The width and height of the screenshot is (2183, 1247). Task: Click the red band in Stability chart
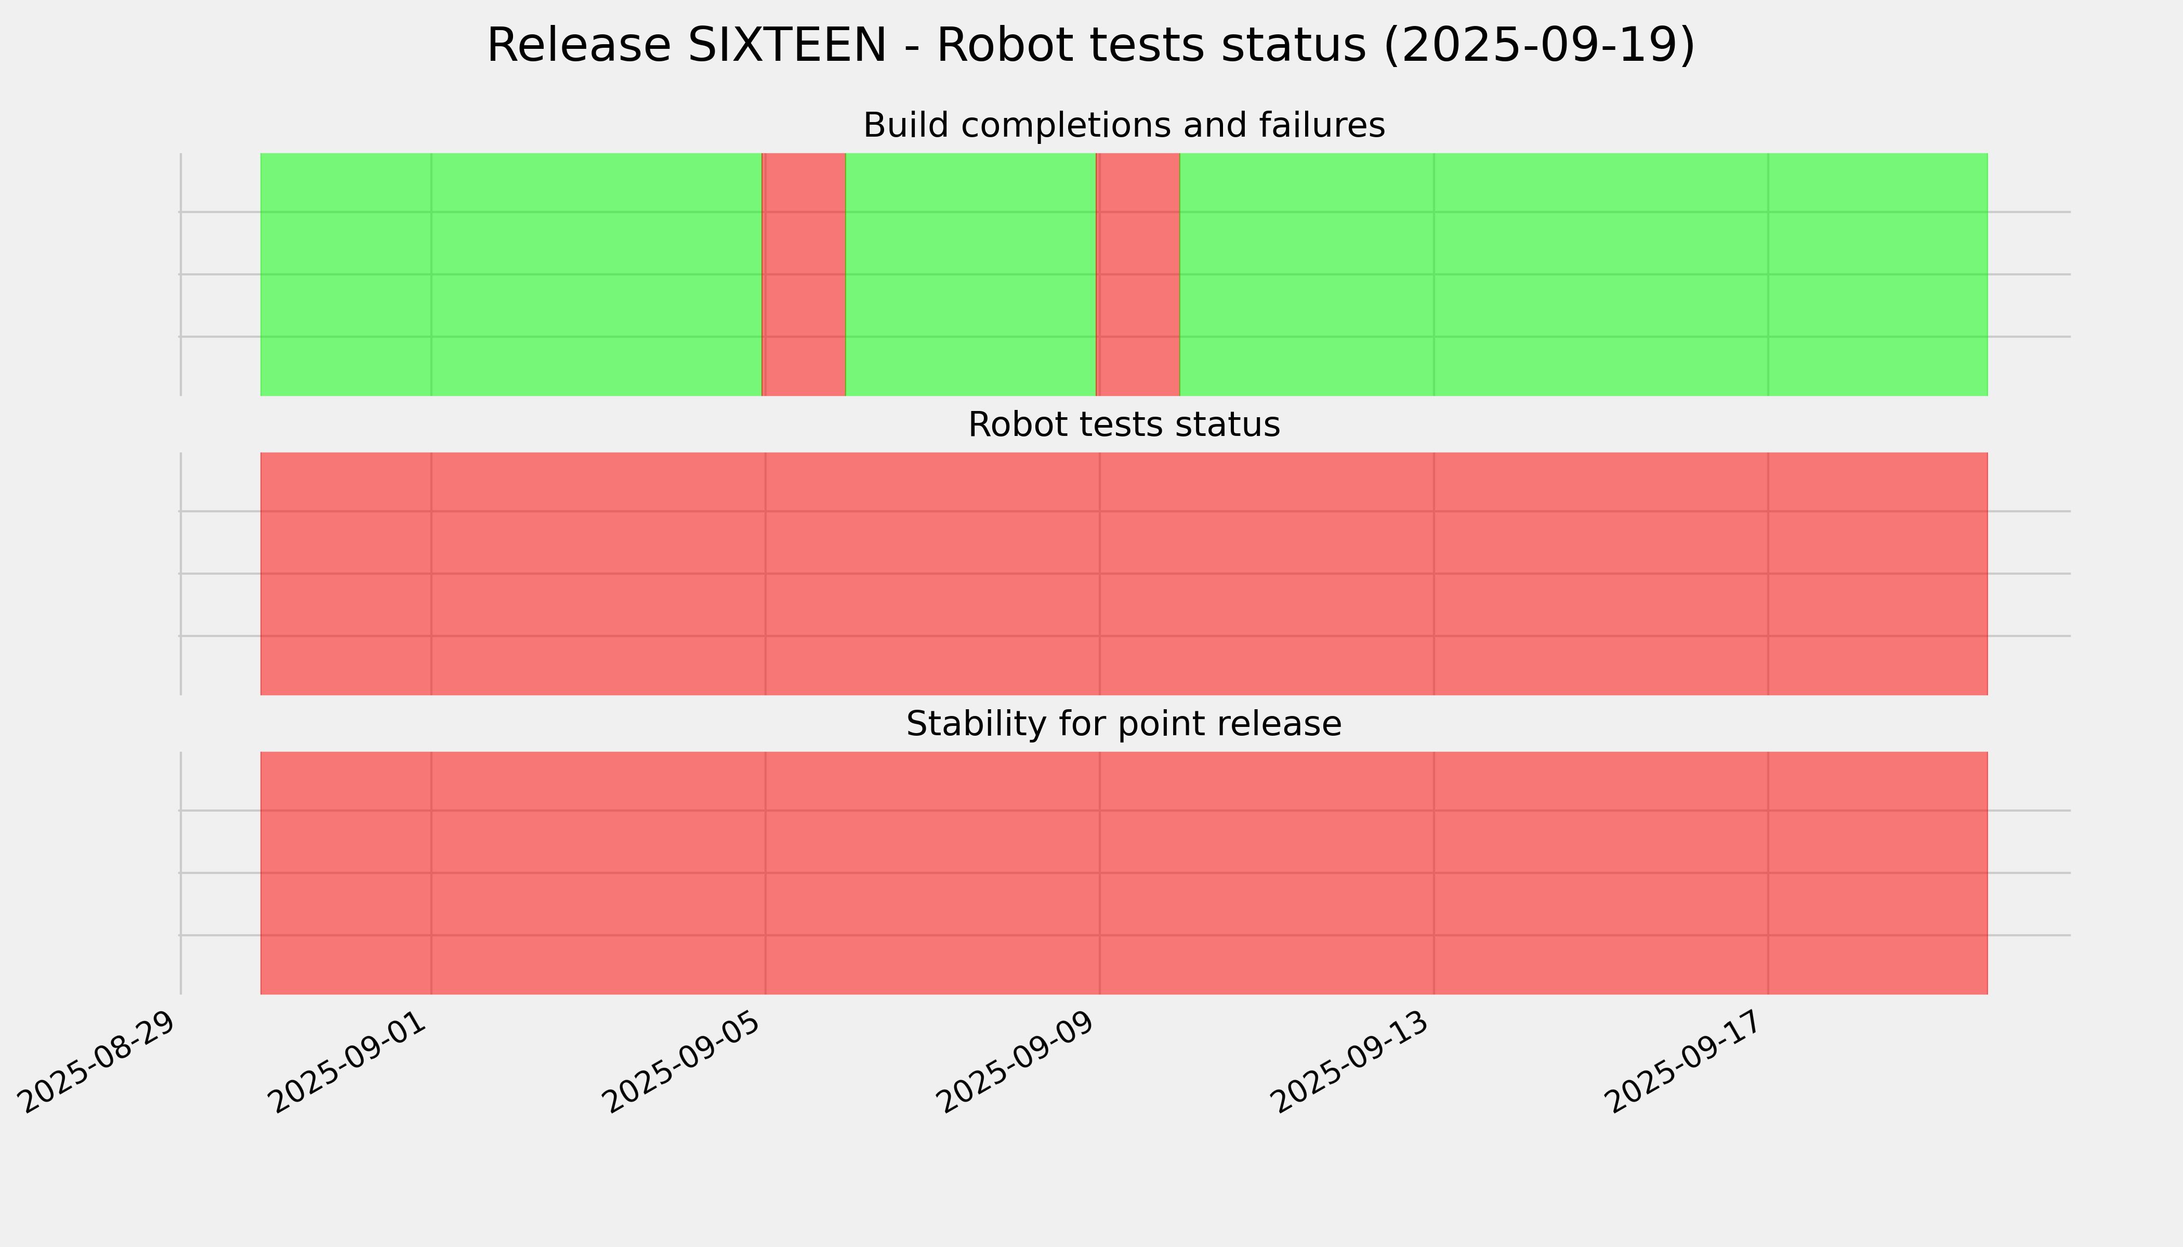[1123, 873]
